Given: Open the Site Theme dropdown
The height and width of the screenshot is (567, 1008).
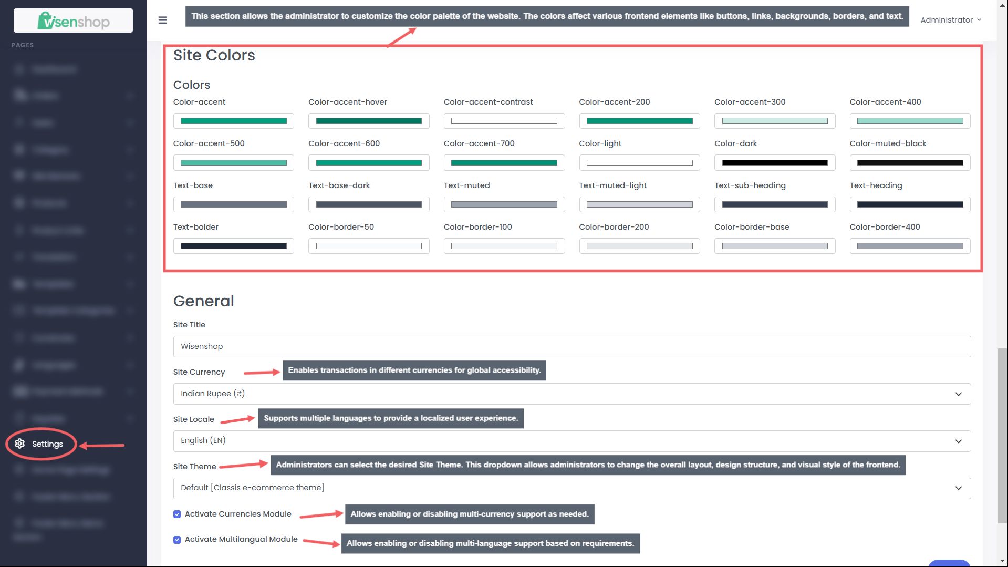Looking at the screenshot, I should point(572,488).
